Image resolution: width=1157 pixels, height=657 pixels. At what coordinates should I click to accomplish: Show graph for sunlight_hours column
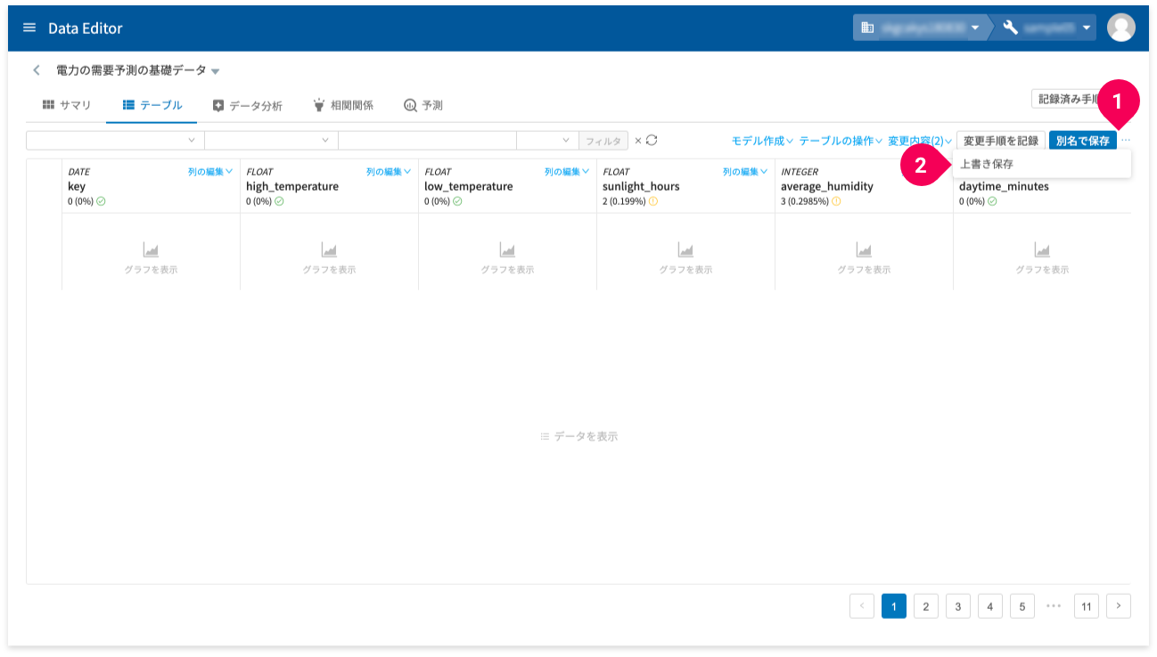pos(685,259)
